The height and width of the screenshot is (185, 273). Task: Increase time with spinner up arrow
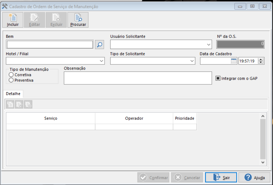(x=261, y=59)
